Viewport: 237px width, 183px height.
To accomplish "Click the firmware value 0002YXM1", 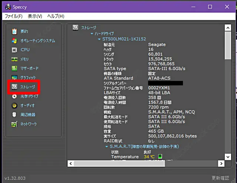I will (x=159, y=88).
